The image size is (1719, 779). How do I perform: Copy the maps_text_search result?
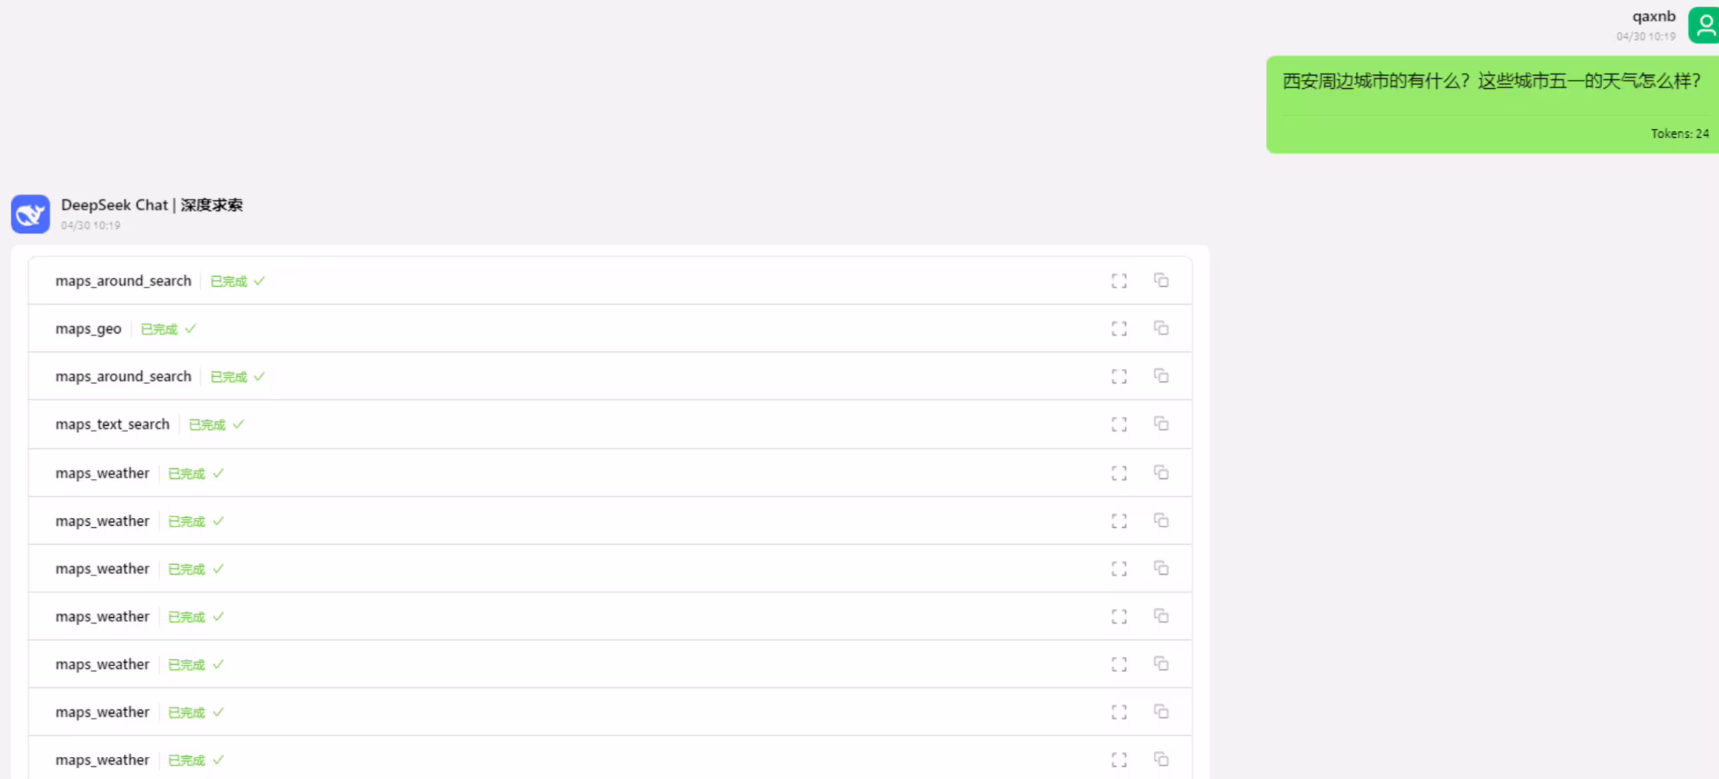(1161, 424)
